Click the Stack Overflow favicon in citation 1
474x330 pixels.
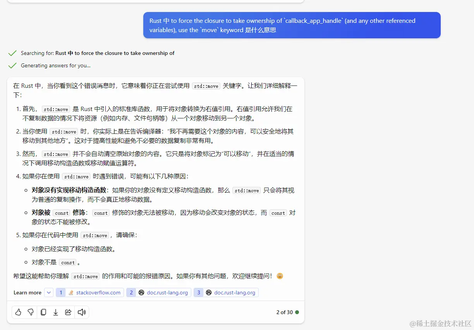click(72, 292)
